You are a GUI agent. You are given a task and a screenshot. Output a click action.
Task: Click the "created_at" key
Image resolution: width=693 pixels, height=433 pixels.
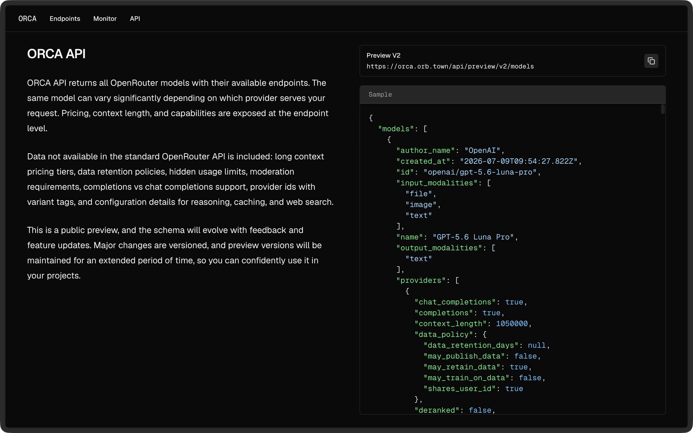tap(423, 161)
